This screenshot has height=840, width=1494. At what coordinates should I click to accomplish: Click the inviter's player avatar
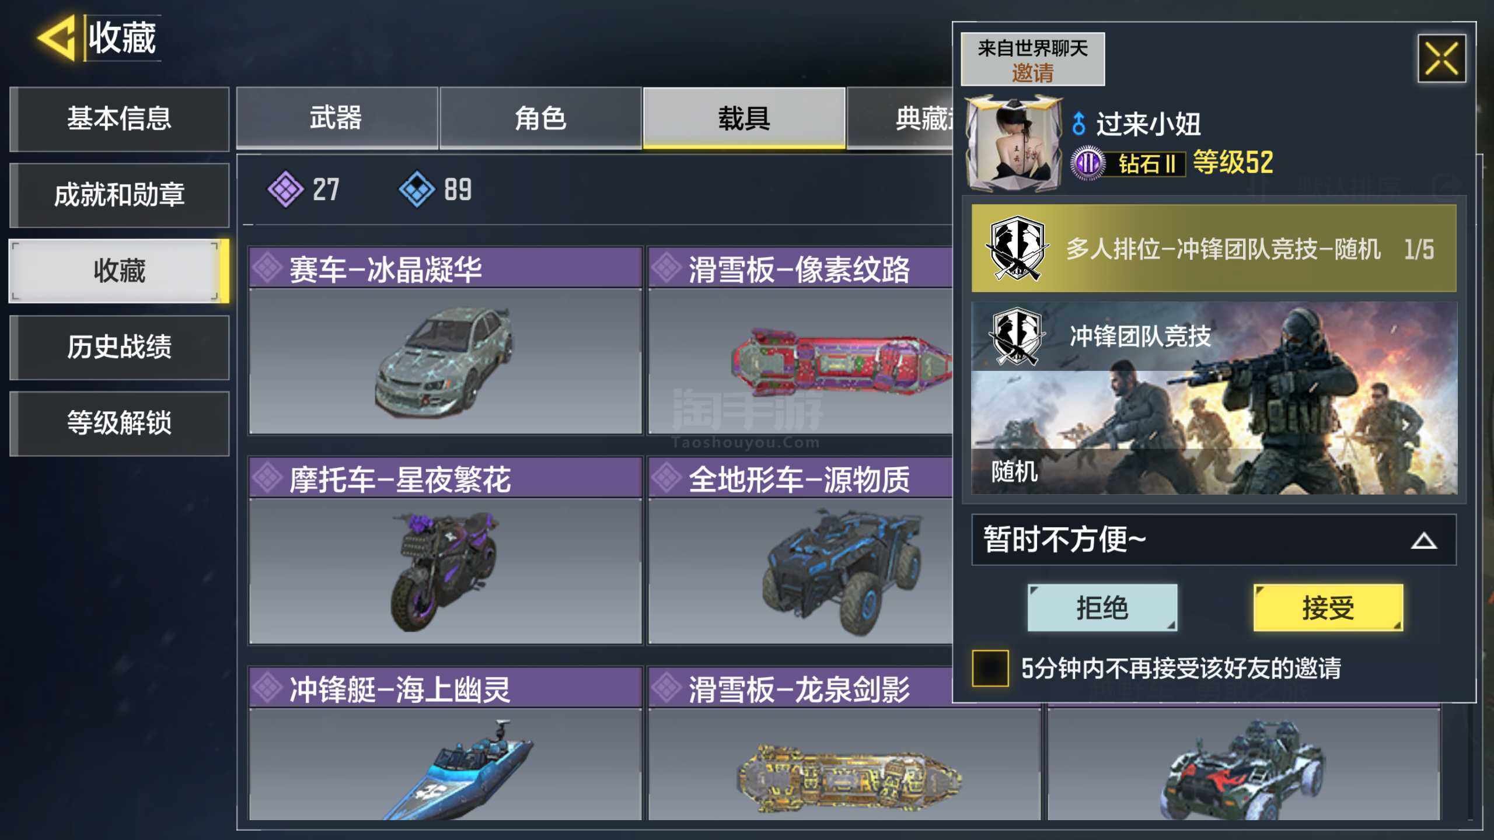pos(1014,143)
